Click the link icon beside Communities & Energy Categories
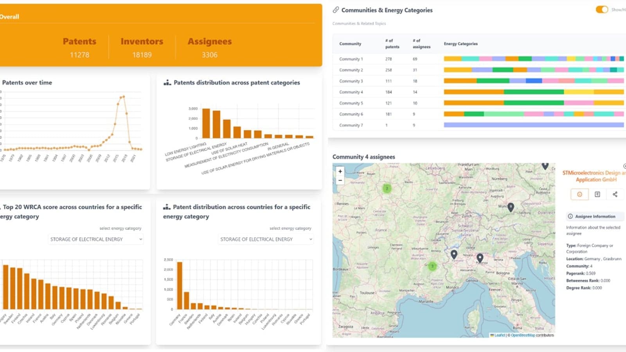 336,10
